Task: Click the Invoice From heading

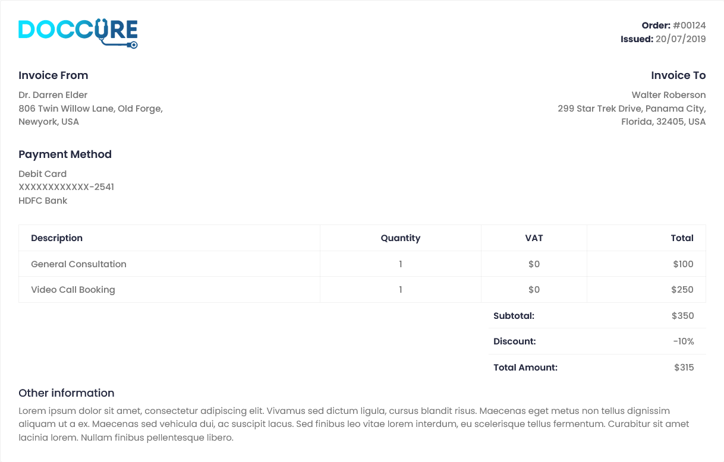Action: (x=53, y=75)
